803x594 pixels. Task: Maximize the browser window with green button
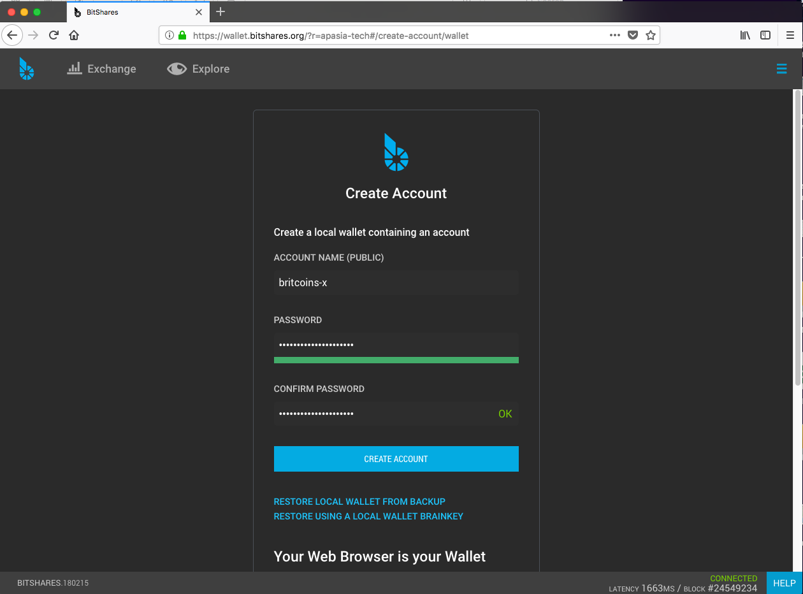coord(37,12)
